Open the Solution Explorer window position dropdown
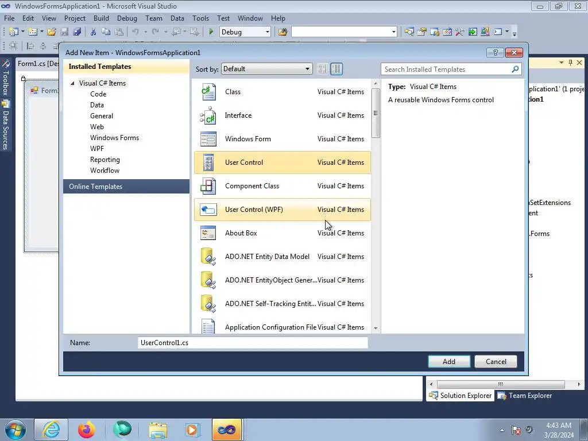This screenshot has width=588, height=441. pos(562,63)
